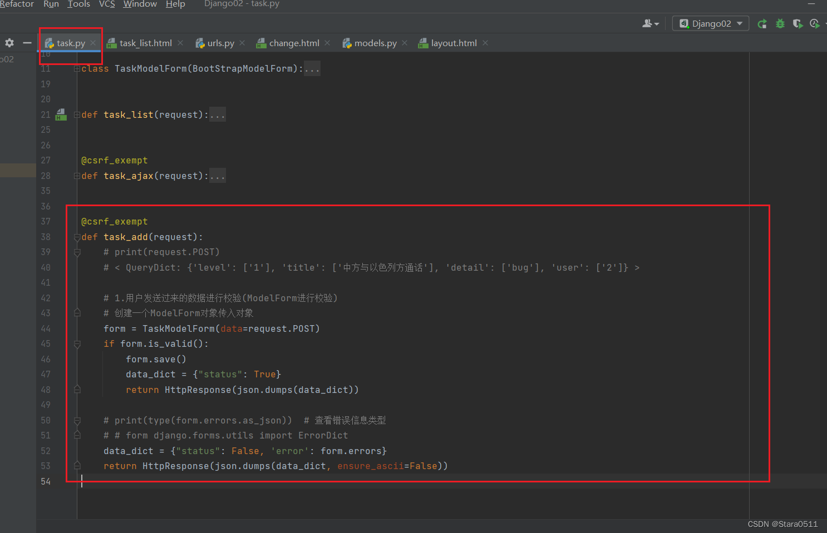The width and height of the screenshot is (827, 533).
Task: Open the related HTML template gutter icon on line 21
Action: [61, 114]
